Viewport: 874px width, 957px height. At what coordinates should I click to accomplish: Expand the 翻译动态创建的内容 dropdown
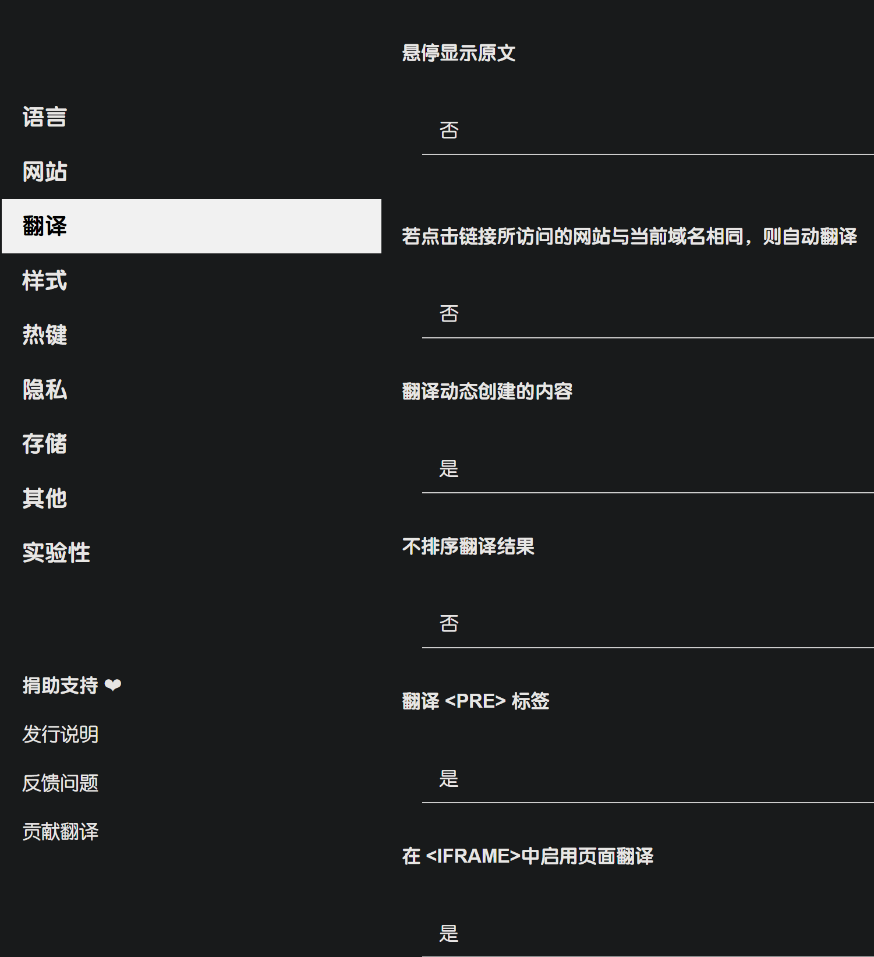click(x=647, y=469)
